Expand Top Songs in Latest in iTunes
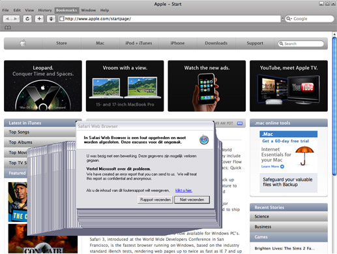 coord(40,132)
